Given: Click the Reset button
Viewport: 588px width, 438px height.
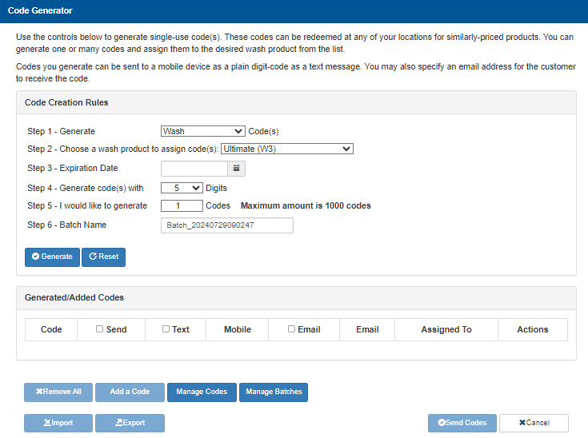Looking at the screenshot, I should click(x=103, y=257).
